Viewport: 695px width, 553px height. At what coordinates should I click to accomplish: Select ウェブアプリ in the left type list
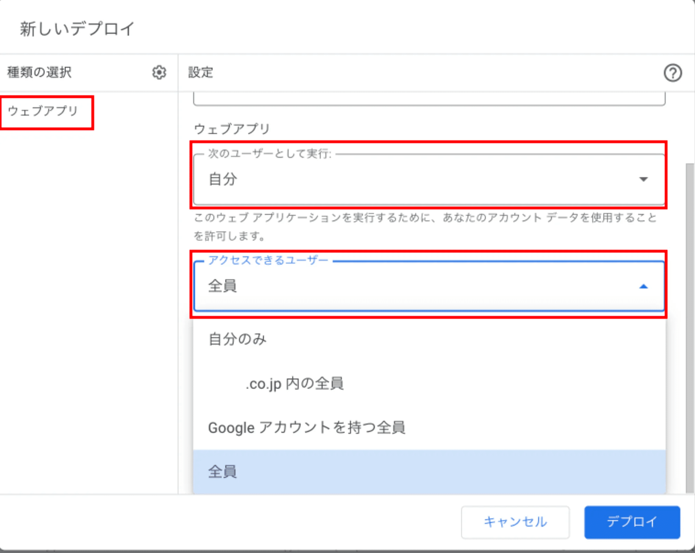[x=43, y=111]
